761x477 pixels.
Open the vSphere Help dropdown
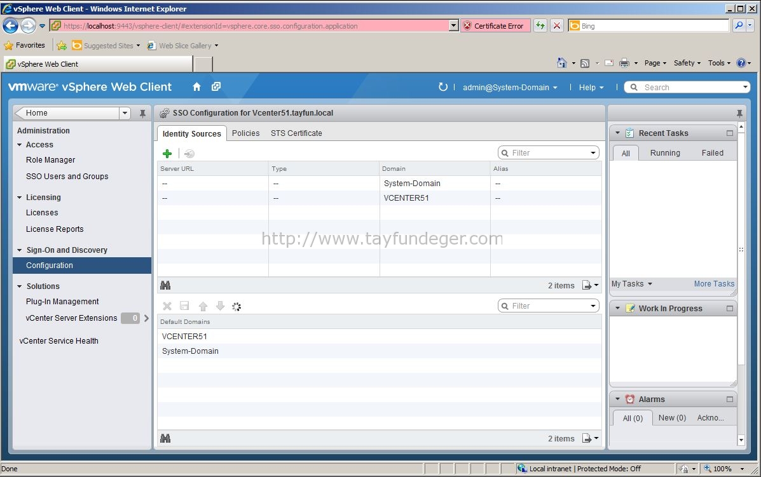point(591,87)
